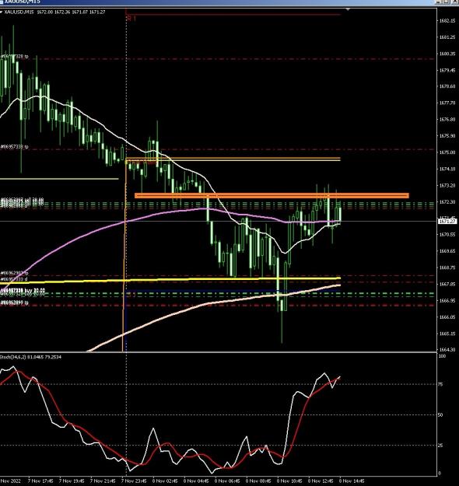Open the chart menu arrow beside XAUUSD,M15
459x486 pixels.
point(2,12)
